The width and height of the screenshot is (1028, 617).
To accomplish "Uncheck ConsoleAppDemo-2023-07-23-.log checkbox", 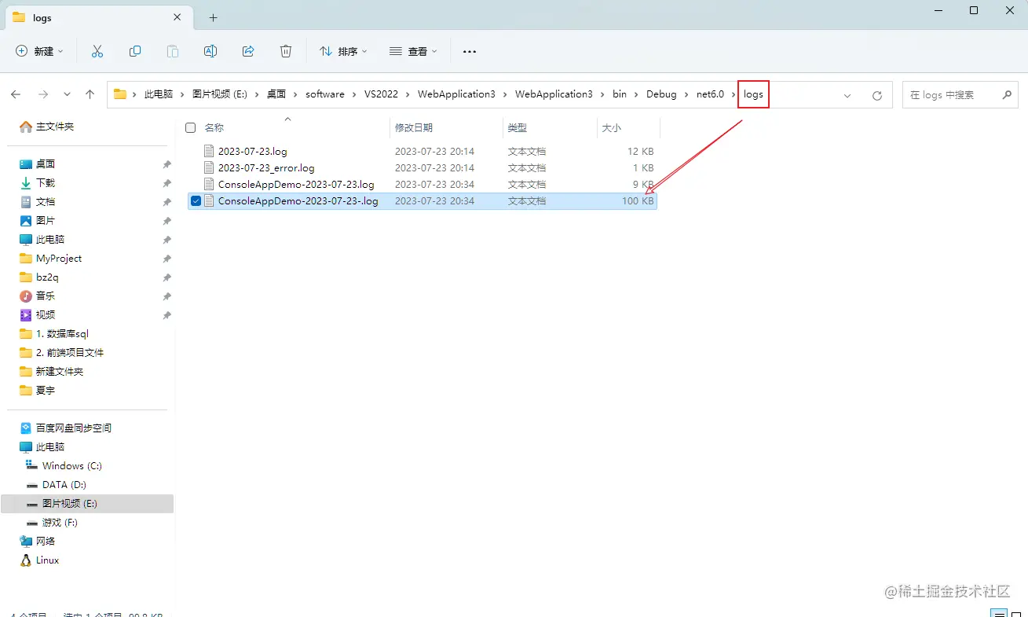I will [x=196, y=201].
